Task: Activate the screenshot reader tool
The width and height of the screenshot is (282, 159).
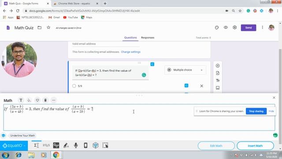Action: (105, 145)
